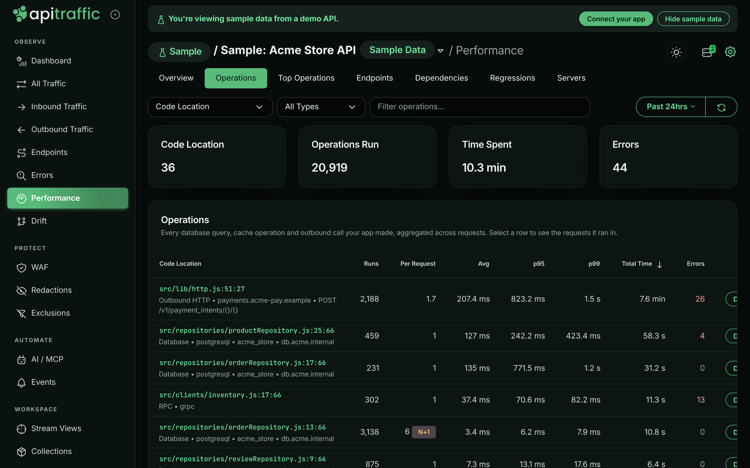Expand the Code Location dropdown
750x468 pixels.
click(210, 107)
